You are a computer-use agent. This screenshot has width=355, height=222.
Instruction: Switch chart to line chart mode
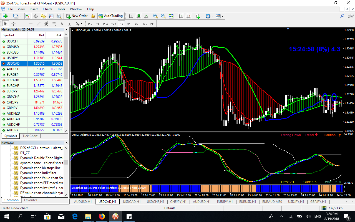coord(146,16)
